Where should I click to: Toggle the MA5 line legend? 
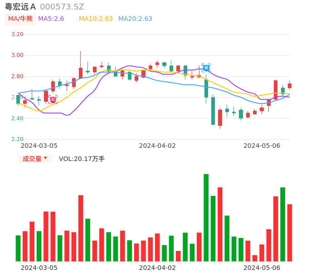coord(51,19)
